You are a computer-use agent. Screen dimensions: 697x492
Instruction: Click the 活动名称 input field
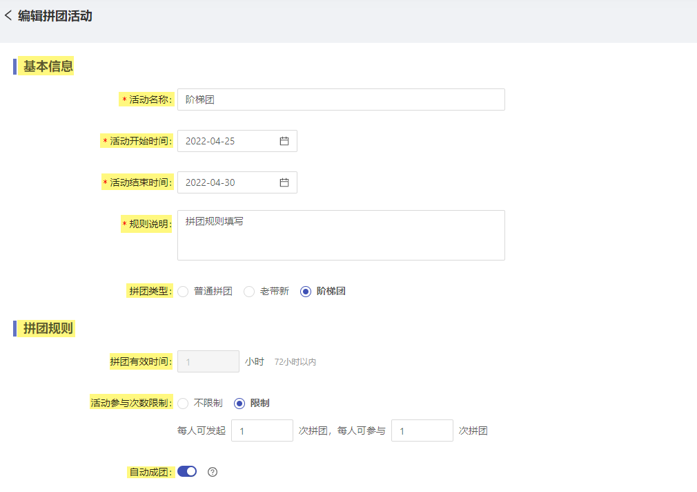(341, 100)
